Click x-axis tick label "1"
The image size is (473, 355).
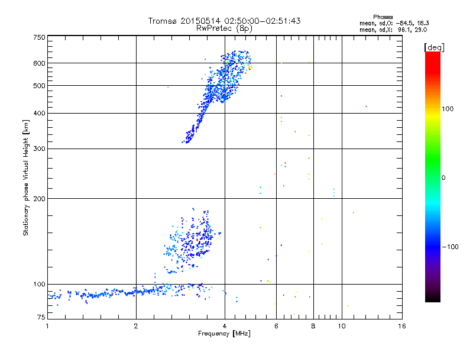pos(47,326)
